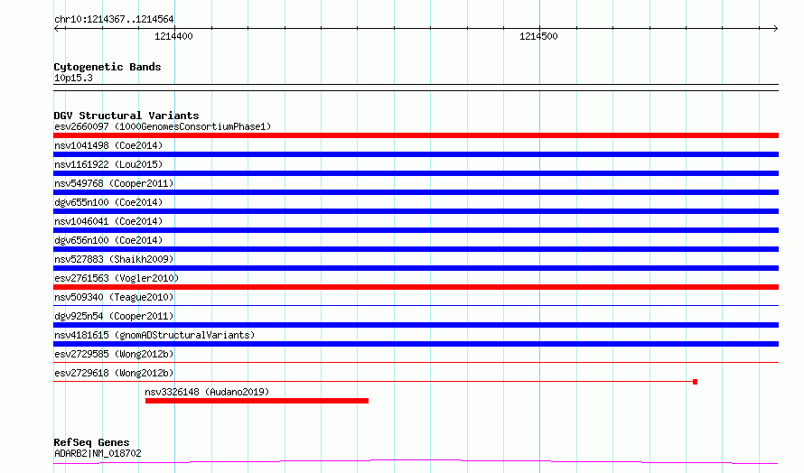Click the nsv3326148 short red bar
804x473 pixels.
257,401
